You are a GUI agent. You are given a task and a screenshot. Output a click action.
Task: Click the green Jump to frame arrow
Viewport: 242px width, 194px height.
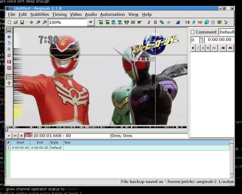pyautogui.click(x=31, y=22)
